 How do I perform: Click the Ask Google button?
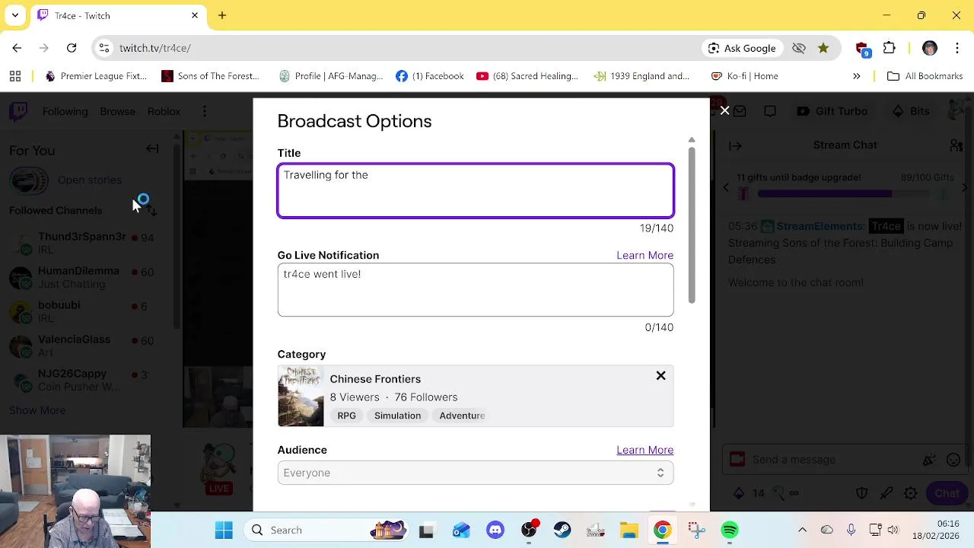pos(742,48)
